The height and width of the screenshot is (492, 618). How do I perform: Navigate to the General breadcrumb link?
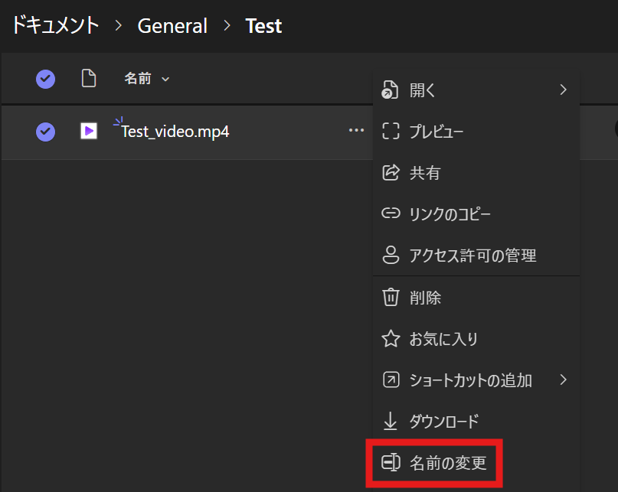[x=172, y=25]
